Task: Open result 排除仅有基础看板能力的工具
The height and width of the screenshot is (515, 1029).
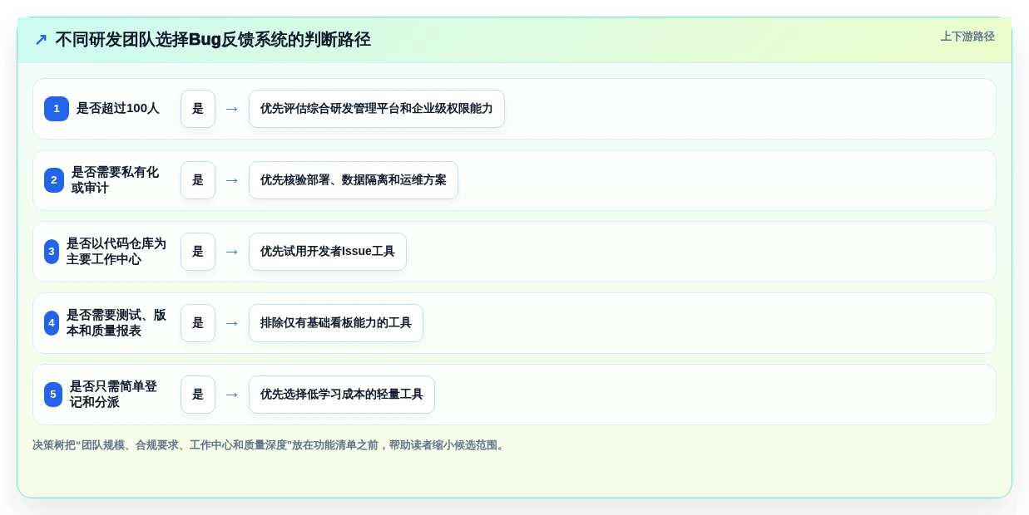Action: pyautogui.click(x=336, y=323)
